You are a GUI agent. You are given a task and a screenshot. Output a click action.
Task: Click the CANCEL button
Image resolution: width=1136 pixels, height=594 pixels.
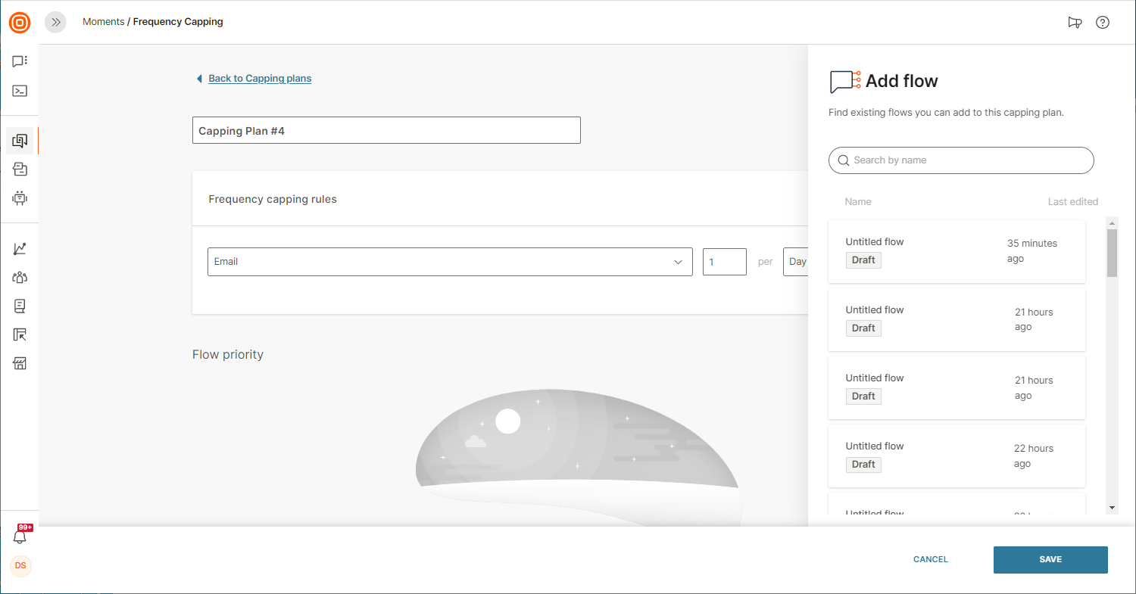tap(930, 560)
